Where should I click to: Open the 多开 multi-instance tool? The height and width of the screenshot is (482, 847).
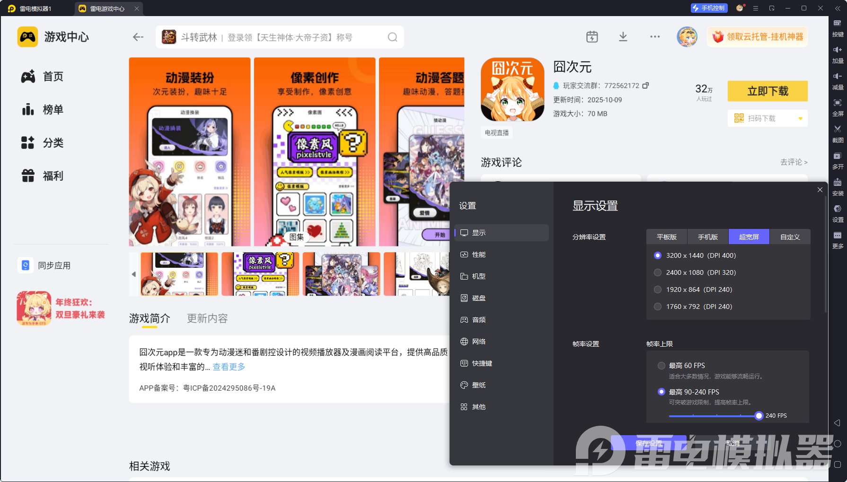pos(838,161)
